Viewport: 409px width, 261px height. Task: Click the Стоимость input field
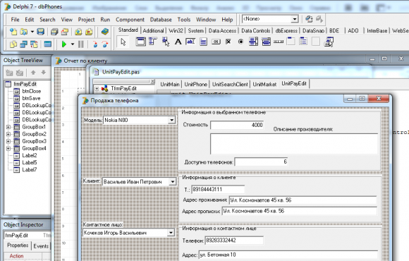point(237,125)
